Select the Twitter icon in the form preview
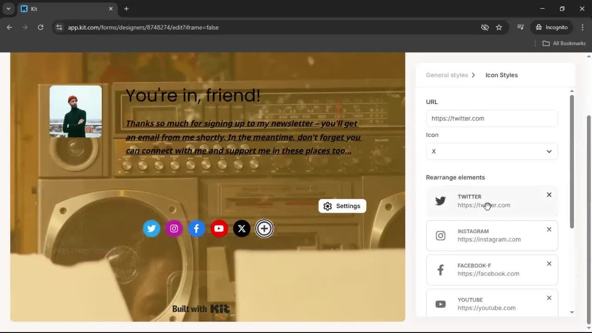 pyautogui.click(x=152, y=228)
